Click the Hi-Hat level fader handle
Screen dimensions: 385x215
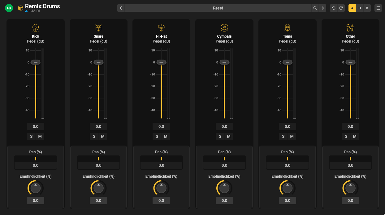161,62
